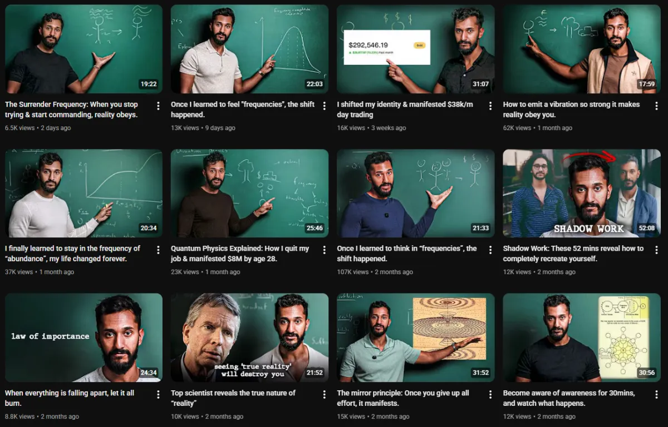Open options for Top scientist reveals video

pos(324,394)
